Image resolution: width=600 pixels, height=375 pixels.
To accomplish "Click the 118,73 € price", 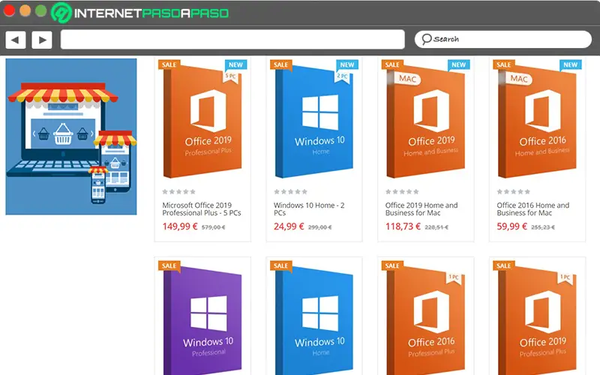I will pyautogui.click(x=403, y=226).
